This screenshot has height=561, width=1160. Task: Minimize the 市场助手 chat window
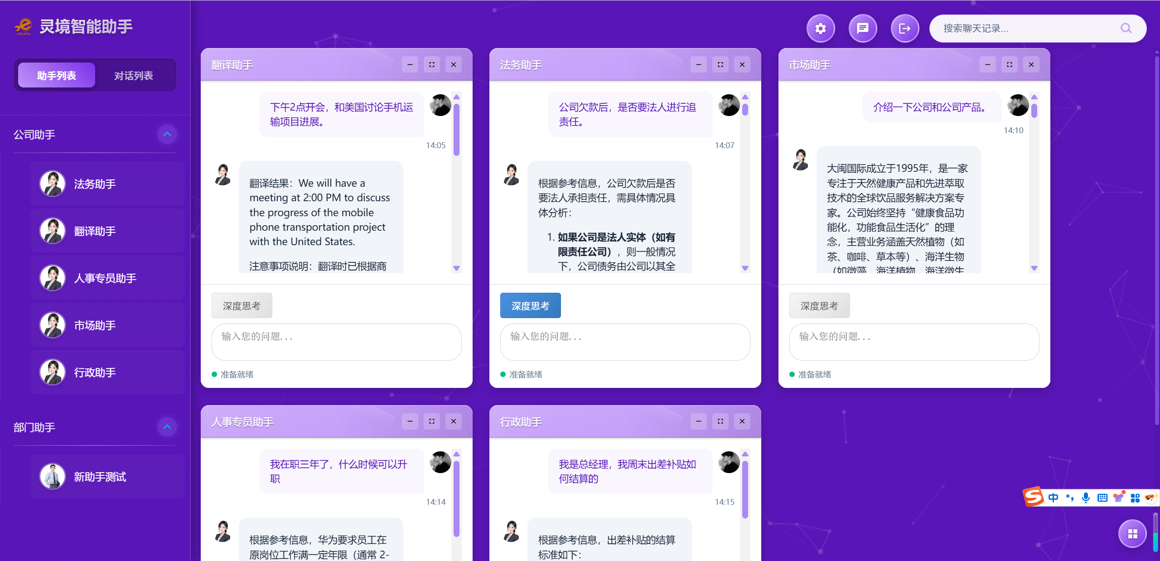(x=988, y=65)
